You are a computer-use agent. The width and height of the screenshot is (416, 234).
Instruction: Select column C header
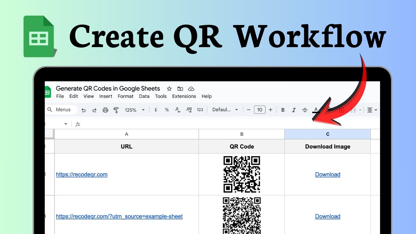point(328,134)
